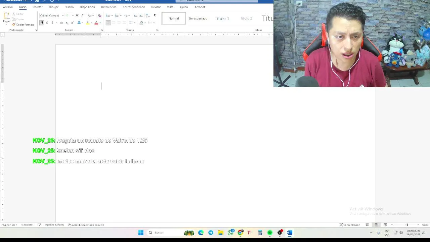Apply Título 1 style
430x242 pixels.
(222, 18)
